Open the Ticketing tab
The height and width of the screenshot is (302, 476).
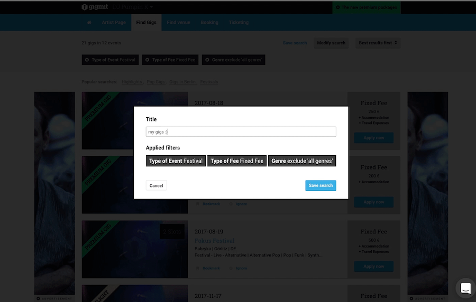(239, 22)
